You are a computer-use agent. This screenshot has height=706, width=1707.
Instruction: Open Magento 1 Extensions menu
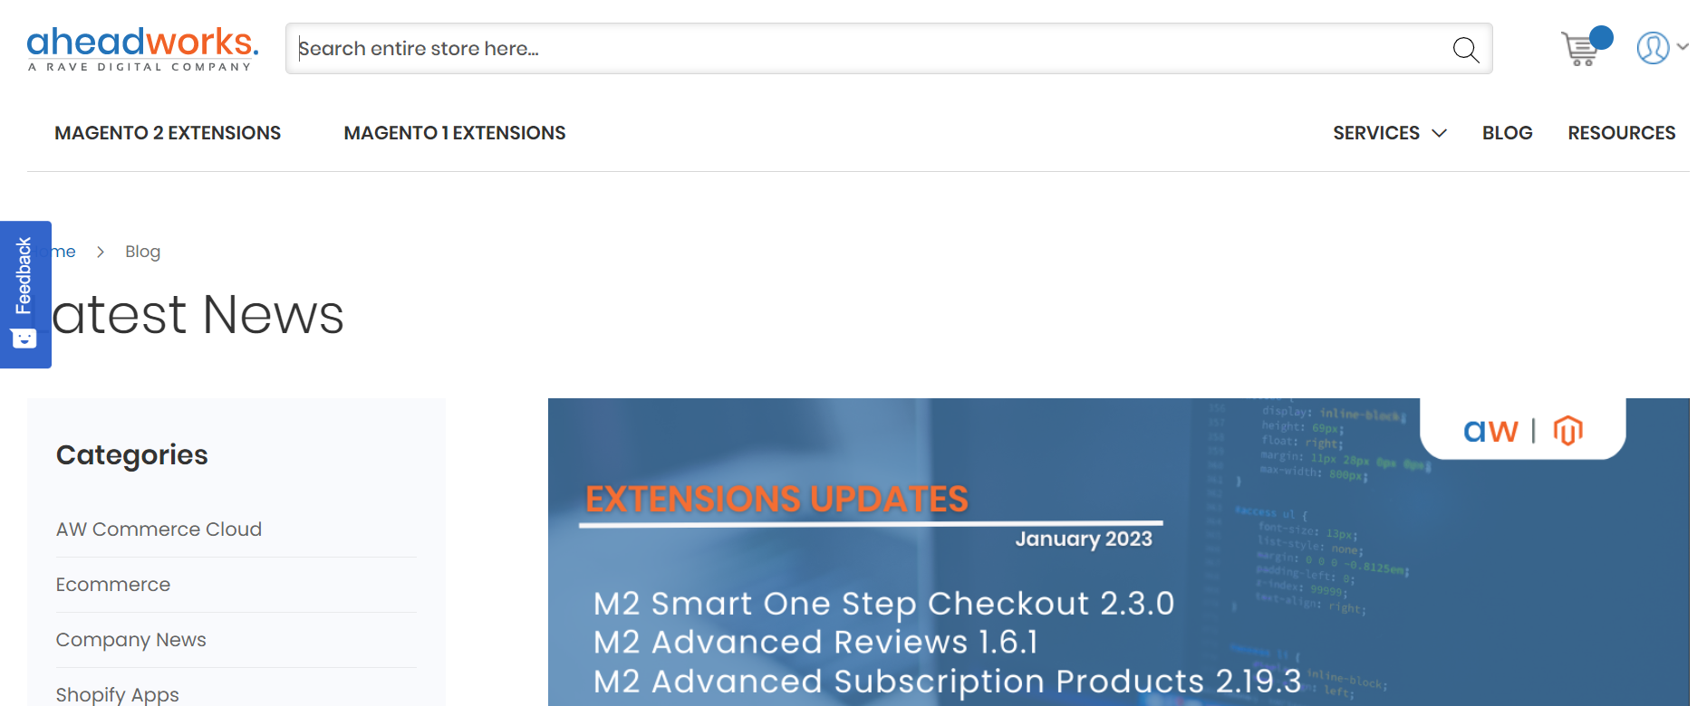point(455,133)
